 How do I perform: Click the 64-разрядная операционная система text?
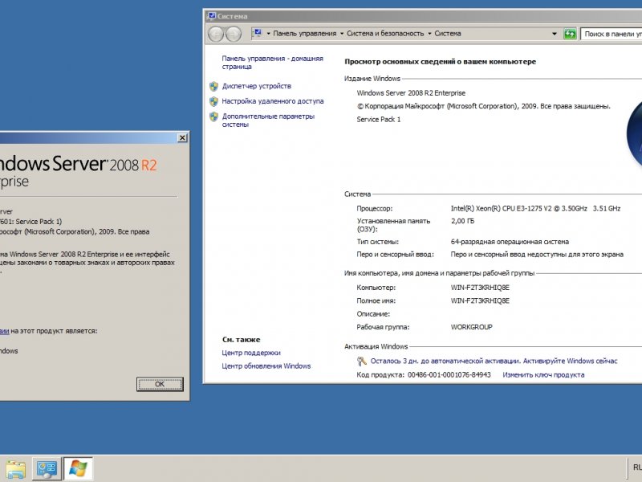tap(510, 242)
